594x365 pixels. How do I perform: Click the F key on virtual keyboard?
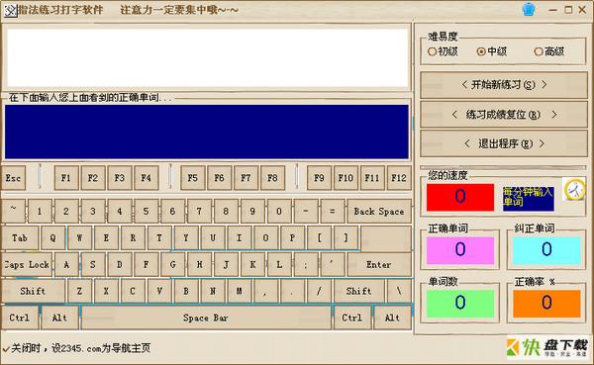(147, 265)
